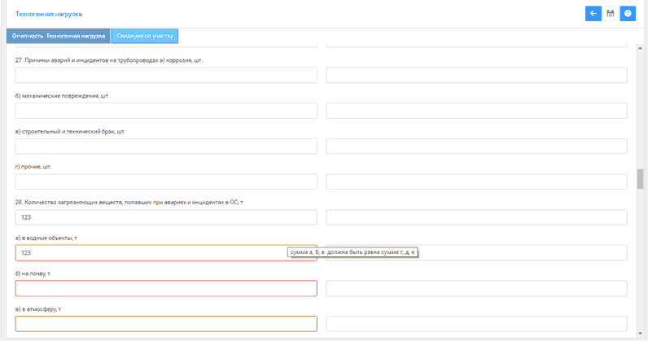Click first field under 'б) механические повреждения'

[166, 111]
